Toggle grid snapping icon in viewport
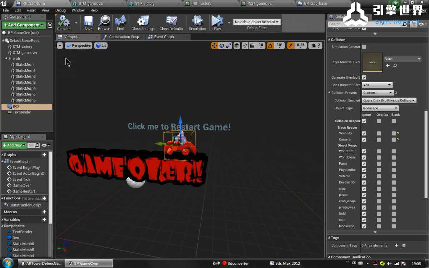 pos(252,45)
